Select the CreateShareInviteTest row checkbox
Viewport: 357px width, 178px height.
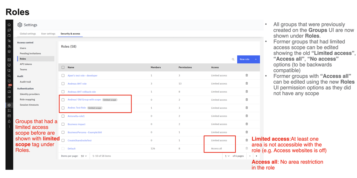point(63,140)
